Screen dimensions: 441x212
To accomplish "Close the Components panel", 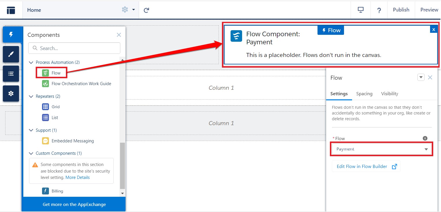I will point(119,35).
